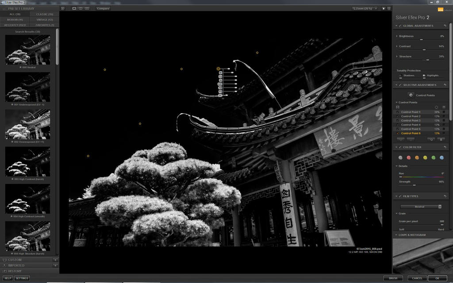This screenshot has height=283, width=453.
Task: Select single image preview layout icon
Action: [74, 9]
